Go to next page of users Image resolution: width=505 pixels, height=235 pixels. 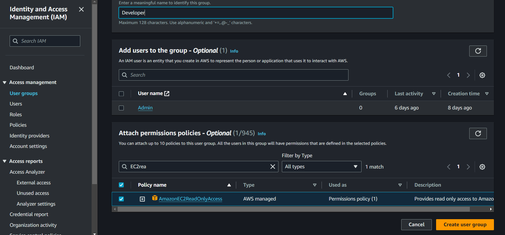pos(468,75)
